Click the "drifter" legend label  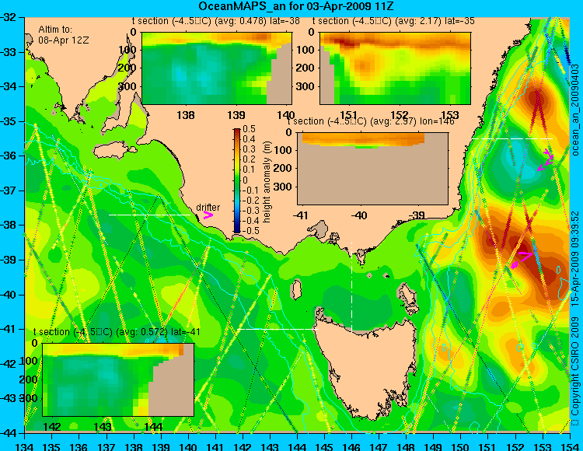click(208, 208)
